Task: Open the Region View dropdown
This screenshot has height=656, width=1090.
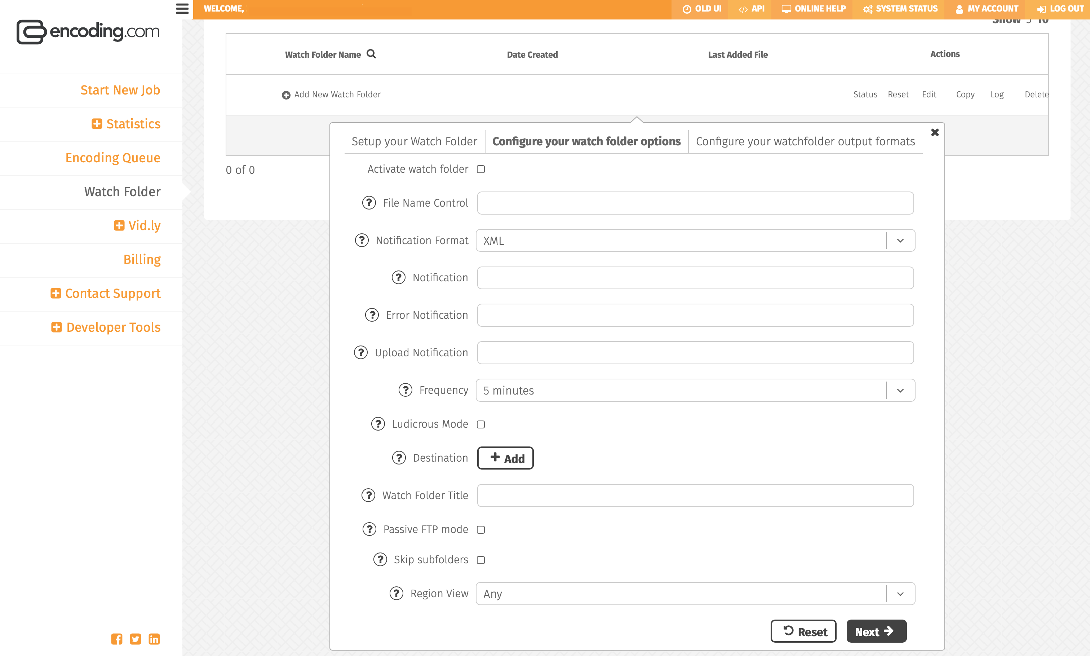Action: 695,594
